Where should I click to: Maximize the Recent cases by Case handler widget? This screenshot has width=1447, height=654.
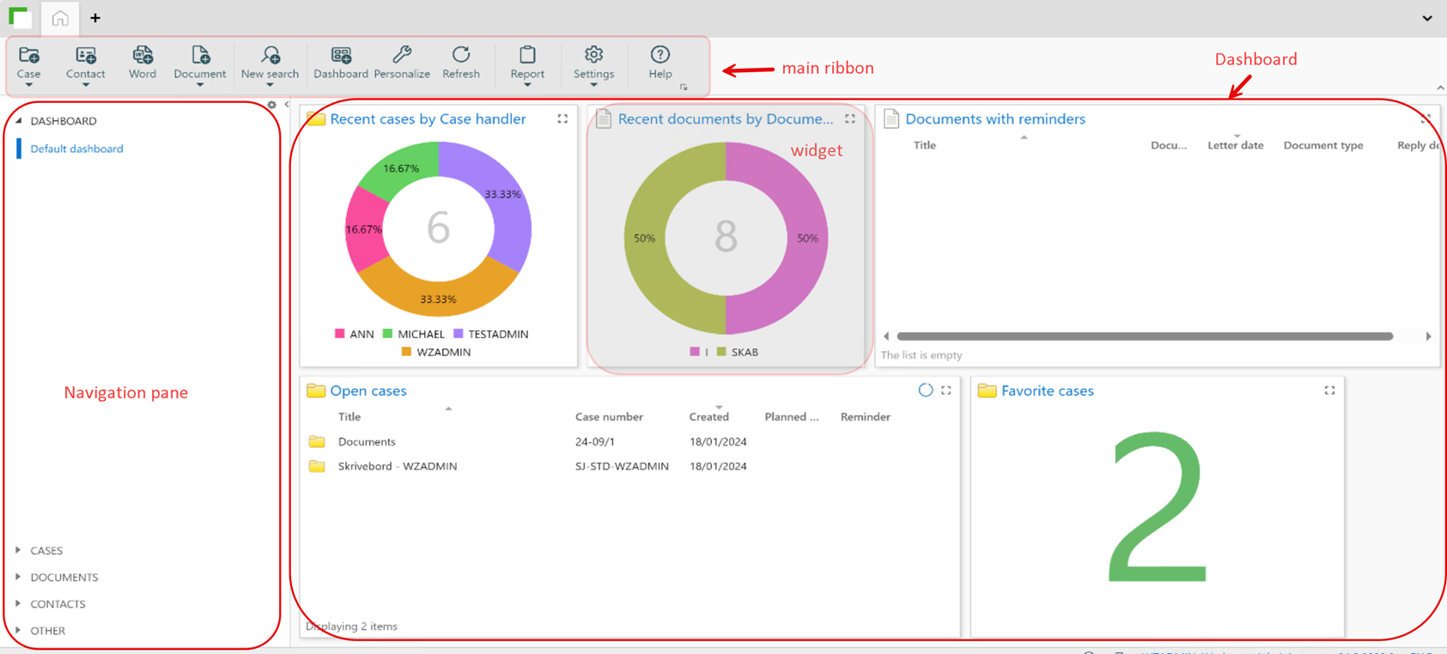[562, 119]
